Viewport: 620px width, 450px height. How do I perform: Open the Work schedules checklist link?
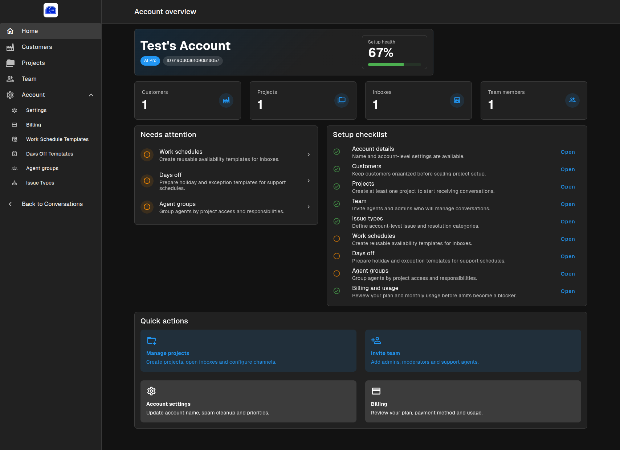tap(568, 239)
